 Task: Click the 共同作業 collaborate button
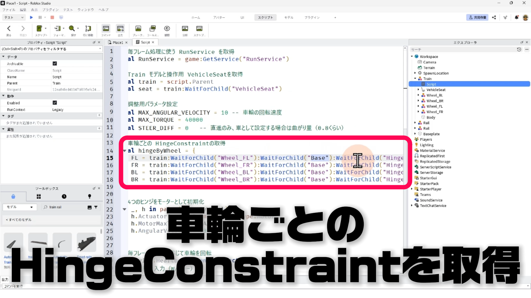point(477,17)
